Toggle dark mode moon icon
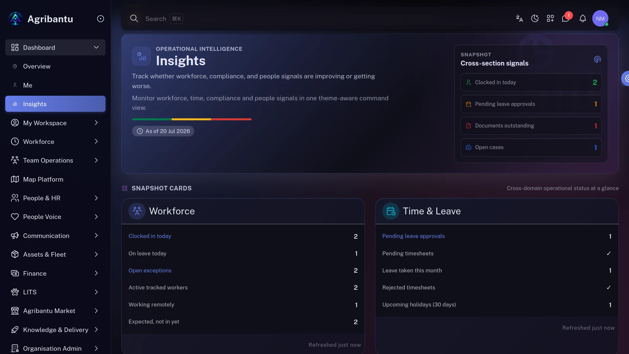Image resolution: width=629 pixels, height=354 pixels. pos(535,18)
